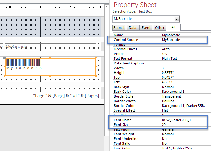211x151 pixels.
Task: Click the Border Style value Transparent
Action: (x=171, y=96)
